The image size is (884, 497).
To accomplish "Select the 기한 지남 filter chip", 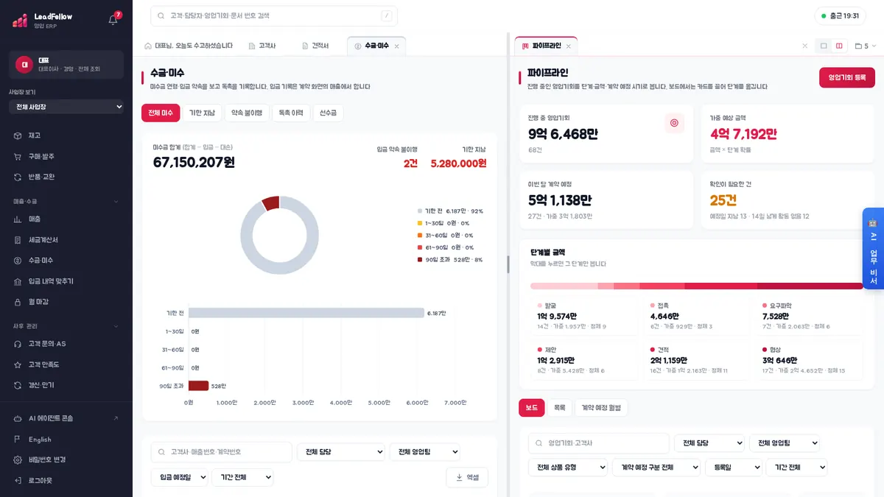I will 202,113.
